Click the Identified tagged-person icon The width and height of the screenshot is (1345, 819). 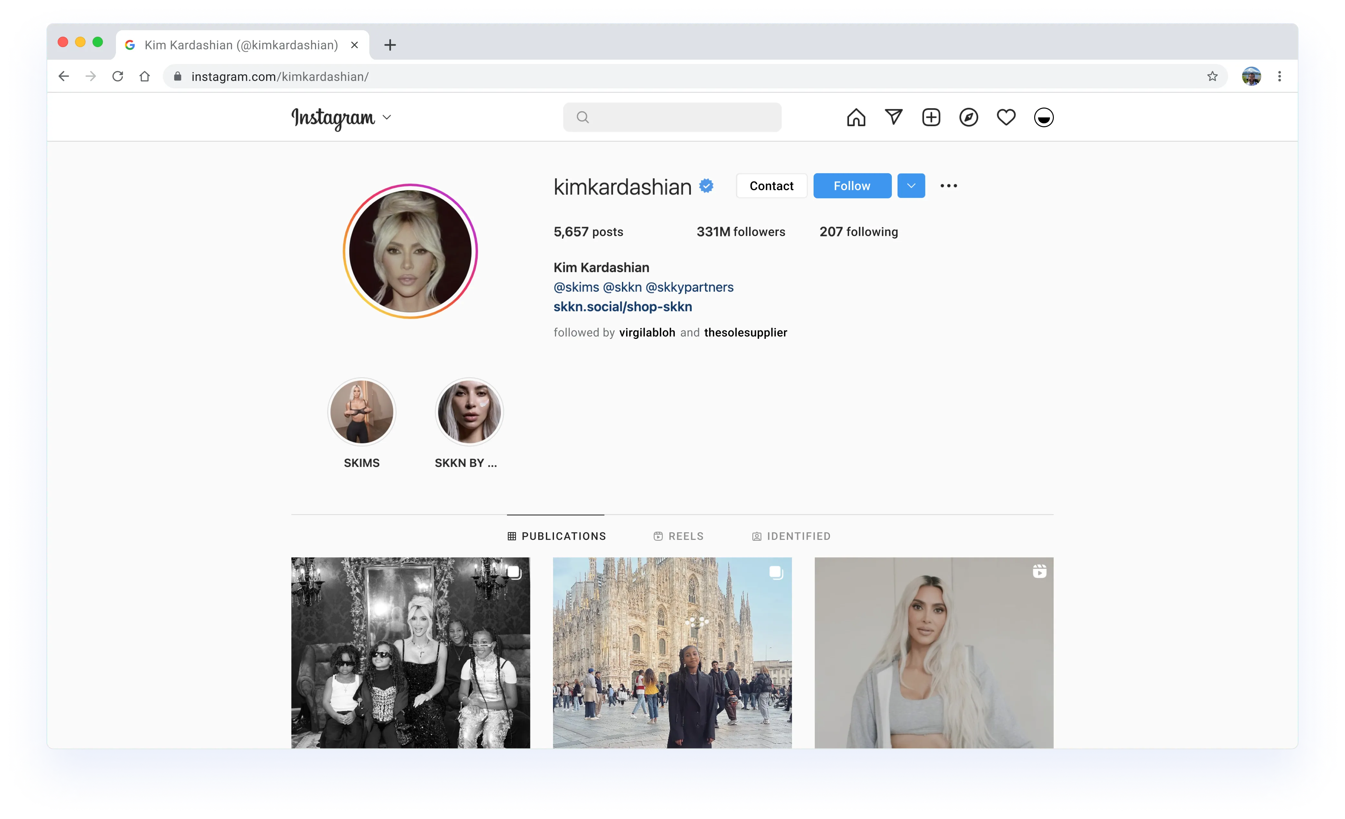pyautogui.click(x=757, y=536)
